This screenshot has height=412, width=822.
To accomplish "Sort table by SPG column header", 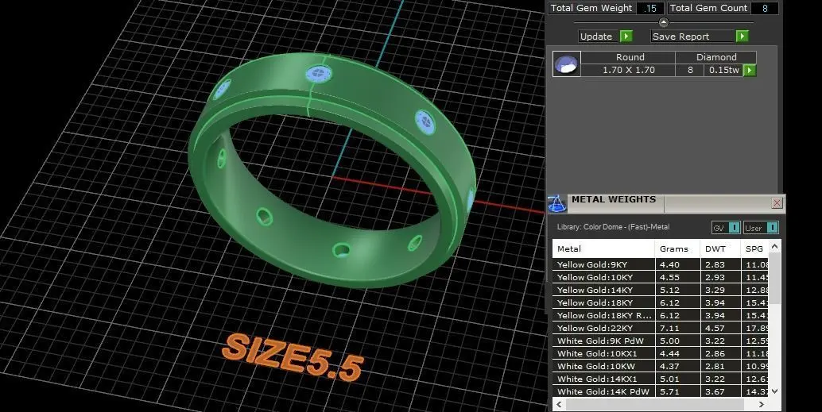I will [x=754, y=248].
